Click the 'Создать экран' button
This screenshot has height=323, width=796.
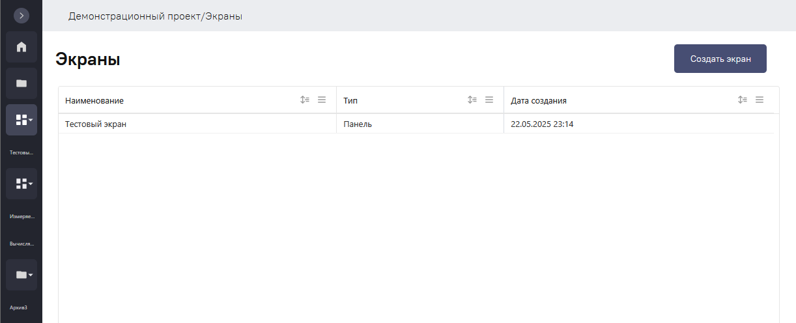point(720,59)
